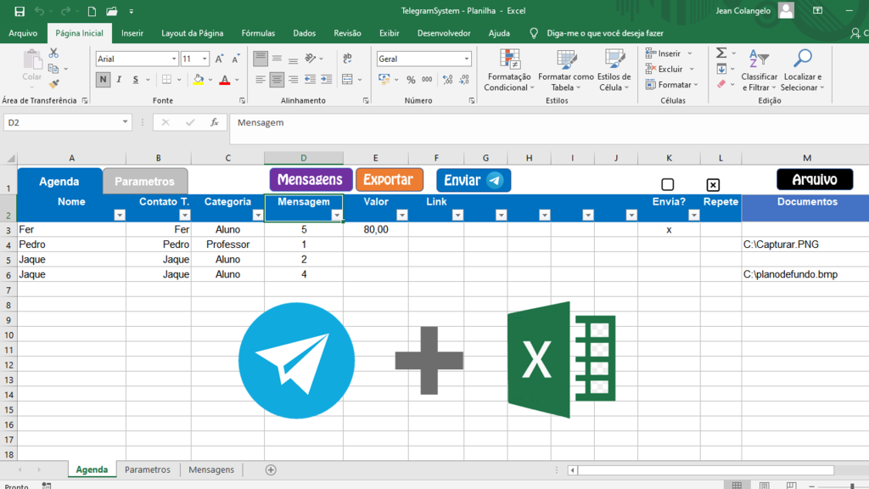Toggle underline formatting (S)
This screenshot has height=489, width=869.
(135, 80)
